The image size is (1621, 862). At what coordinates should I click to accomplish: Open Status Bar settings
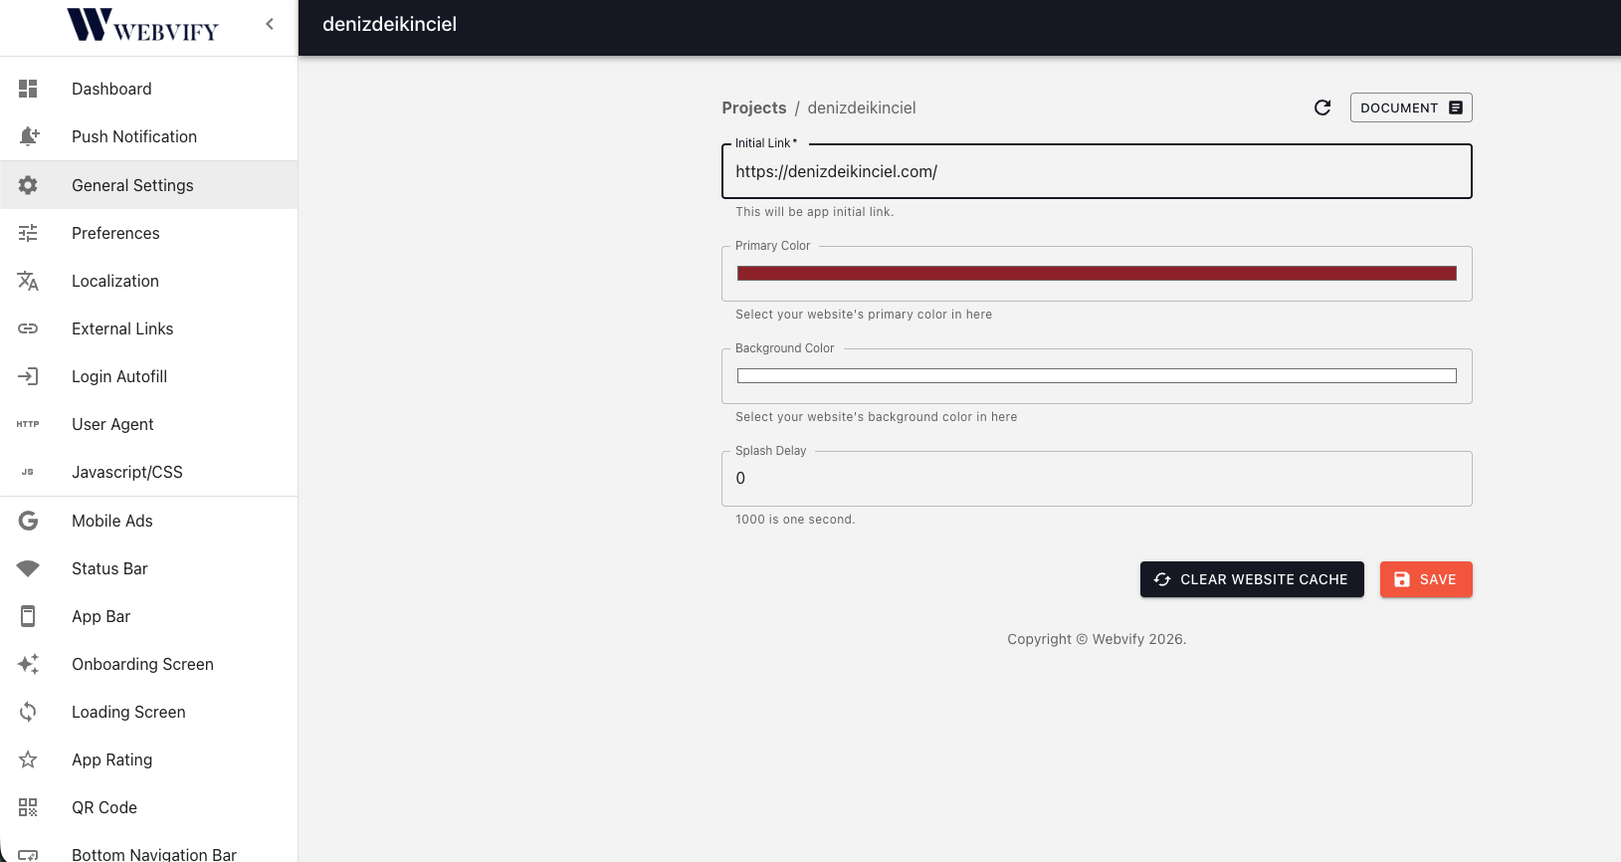pyautogui.click(x=148, y=568)
